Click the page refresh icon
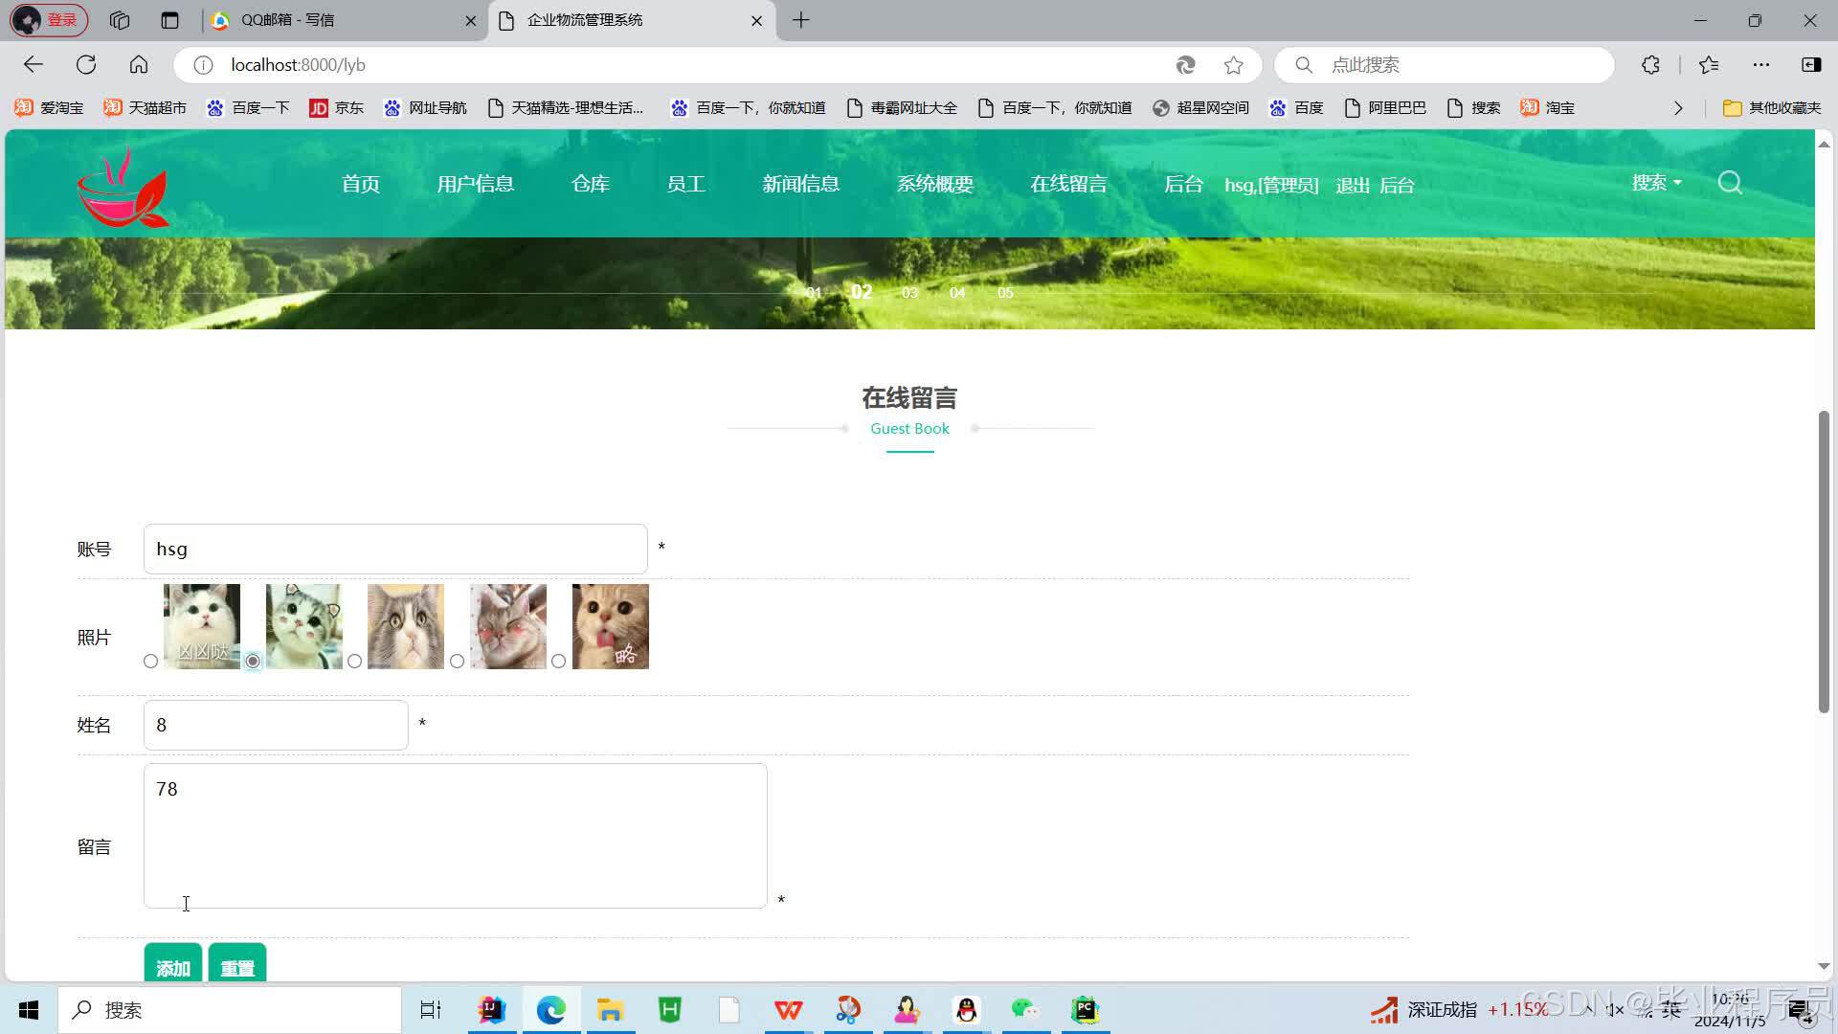The height and width of the screenshot is (1034, 1838). pos(86,64)
